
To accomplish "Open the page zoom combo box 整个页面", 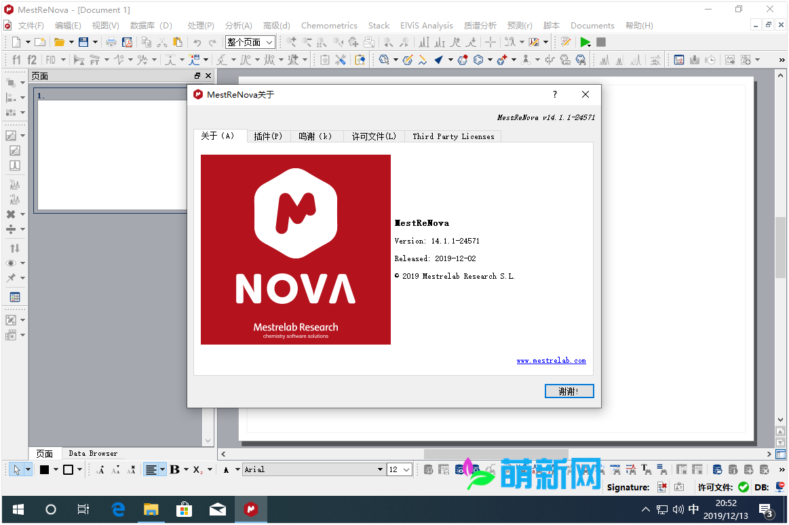I will [x=250, y=42].
